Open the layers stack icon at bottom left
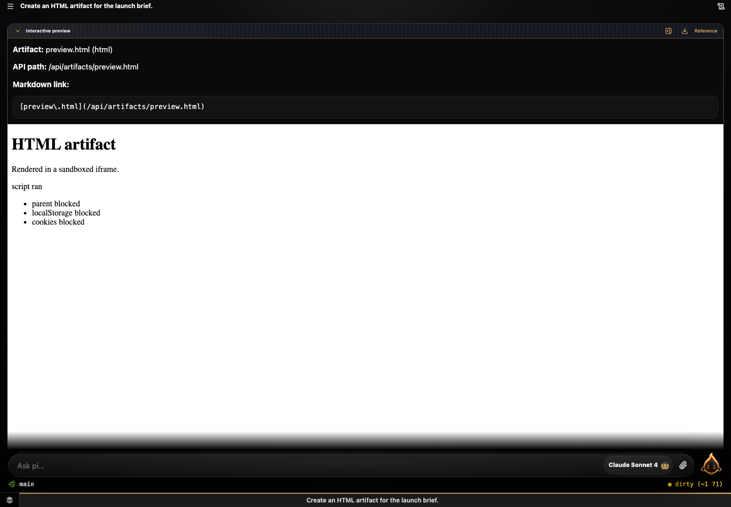The image size is (731, 507). coord(9,500)
